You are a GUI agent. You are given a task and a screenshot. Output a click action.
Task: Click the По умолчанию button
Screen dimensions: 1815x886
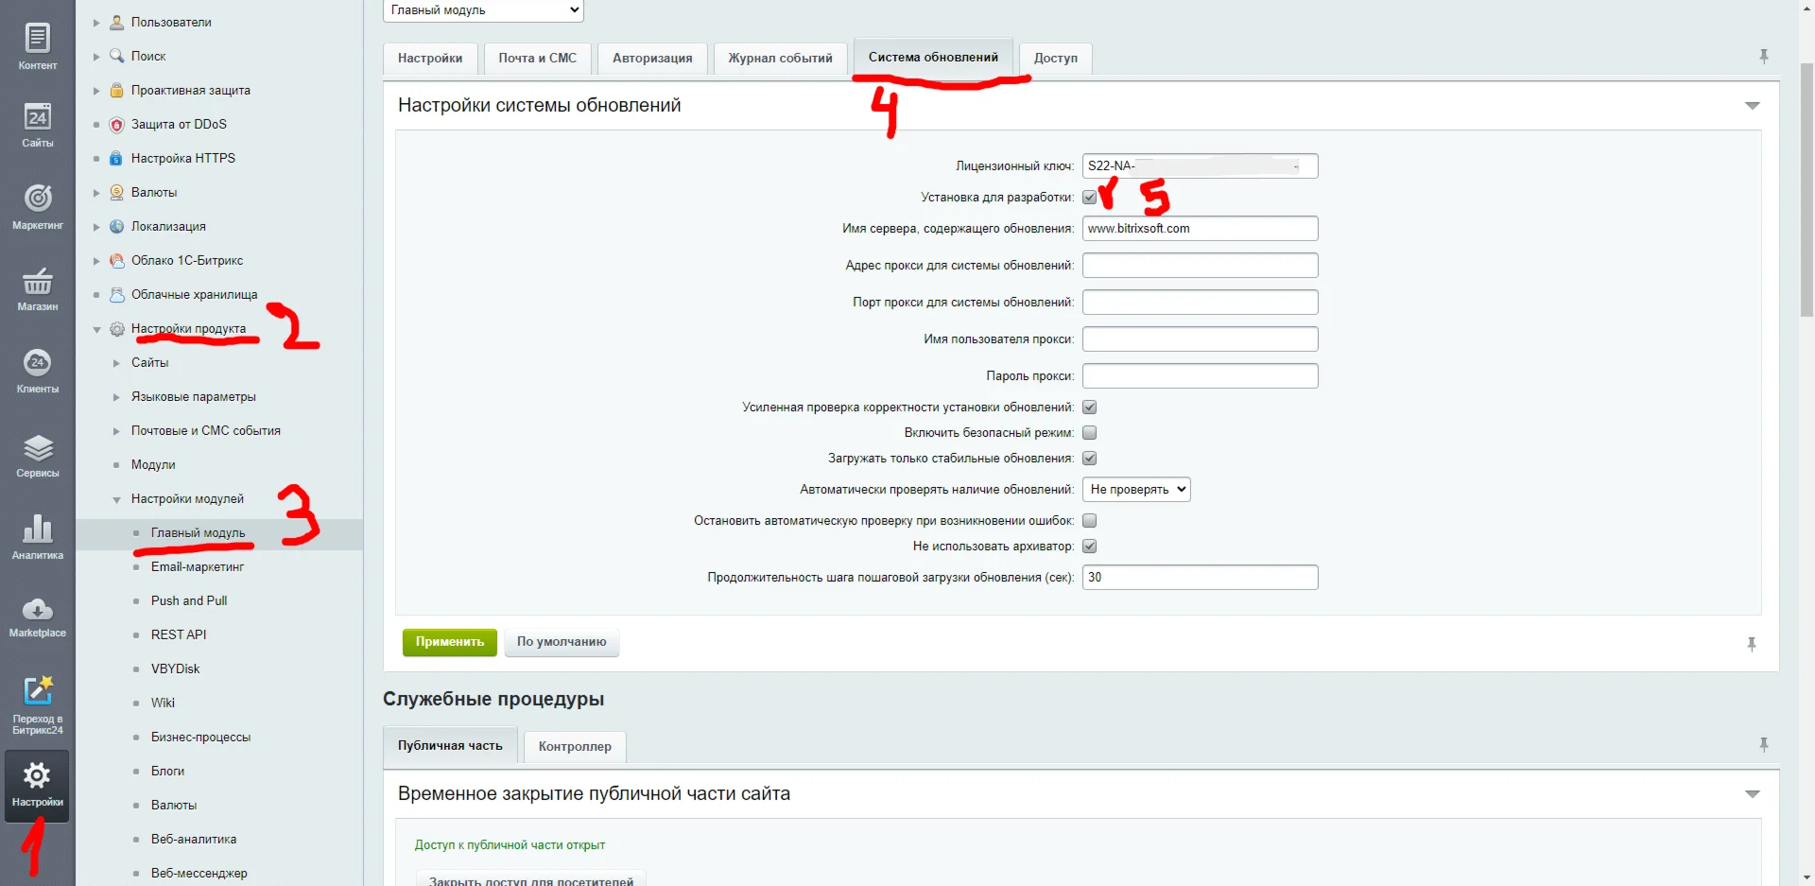(x=562, y=642)
